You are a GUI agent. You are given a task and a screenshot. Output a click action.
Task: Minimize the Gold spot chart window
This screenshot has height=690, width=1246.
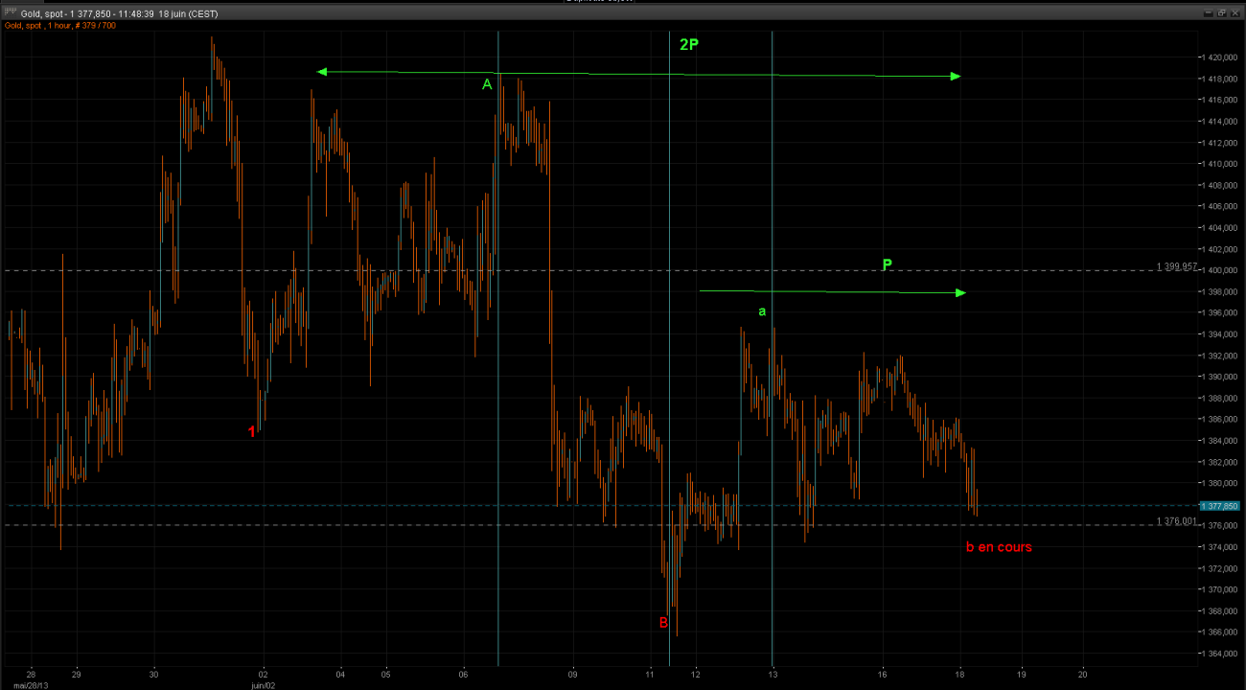pos(1208,13)
